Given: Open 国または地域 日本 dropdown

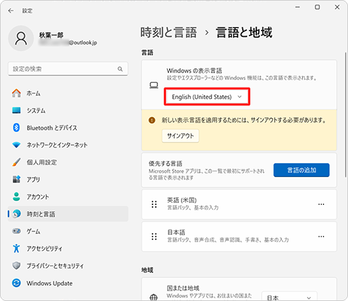Looking at the screenshot, I should [x=289, y=296].
